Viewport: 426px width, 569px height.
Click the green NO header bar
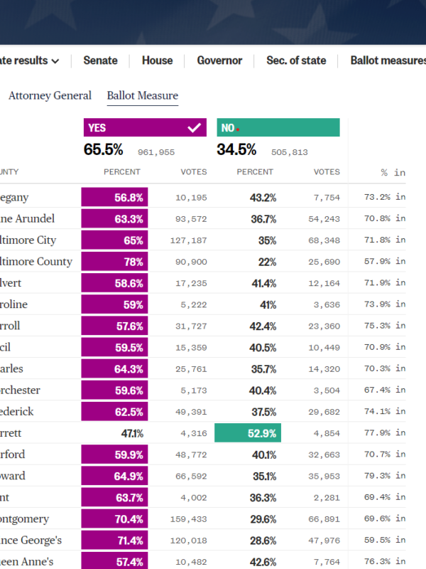[278, 128]
